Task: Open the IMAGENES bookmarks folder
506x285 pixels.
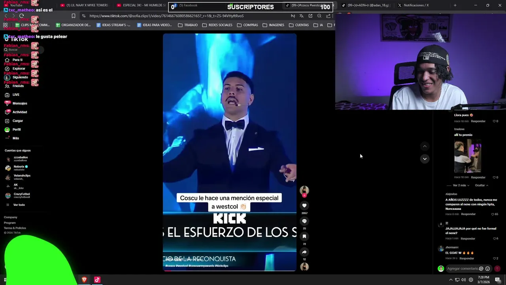Action: [273, 25]
